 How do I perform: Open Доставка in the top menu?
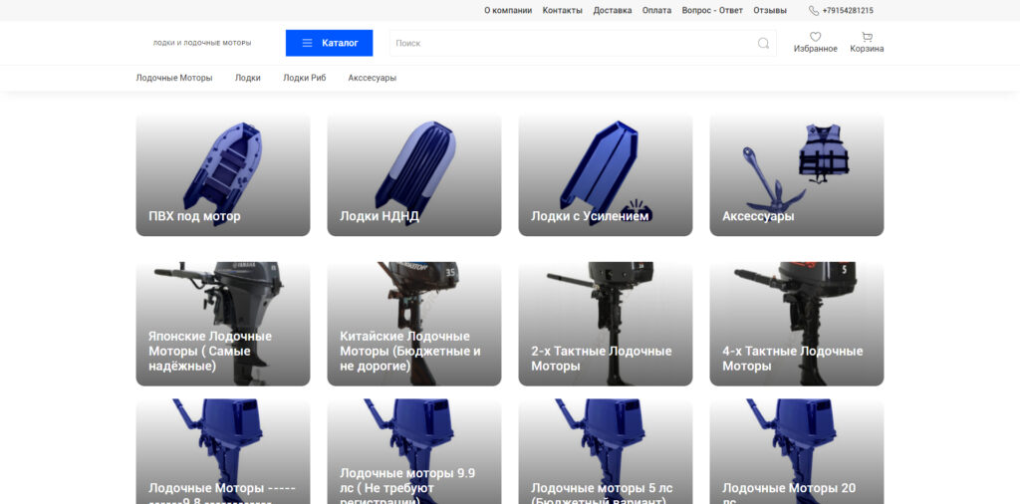coord(613,10)
